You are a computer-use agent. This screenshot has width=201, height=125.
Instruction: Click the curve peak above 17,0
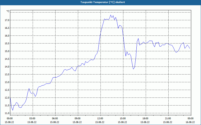(111, 15)
